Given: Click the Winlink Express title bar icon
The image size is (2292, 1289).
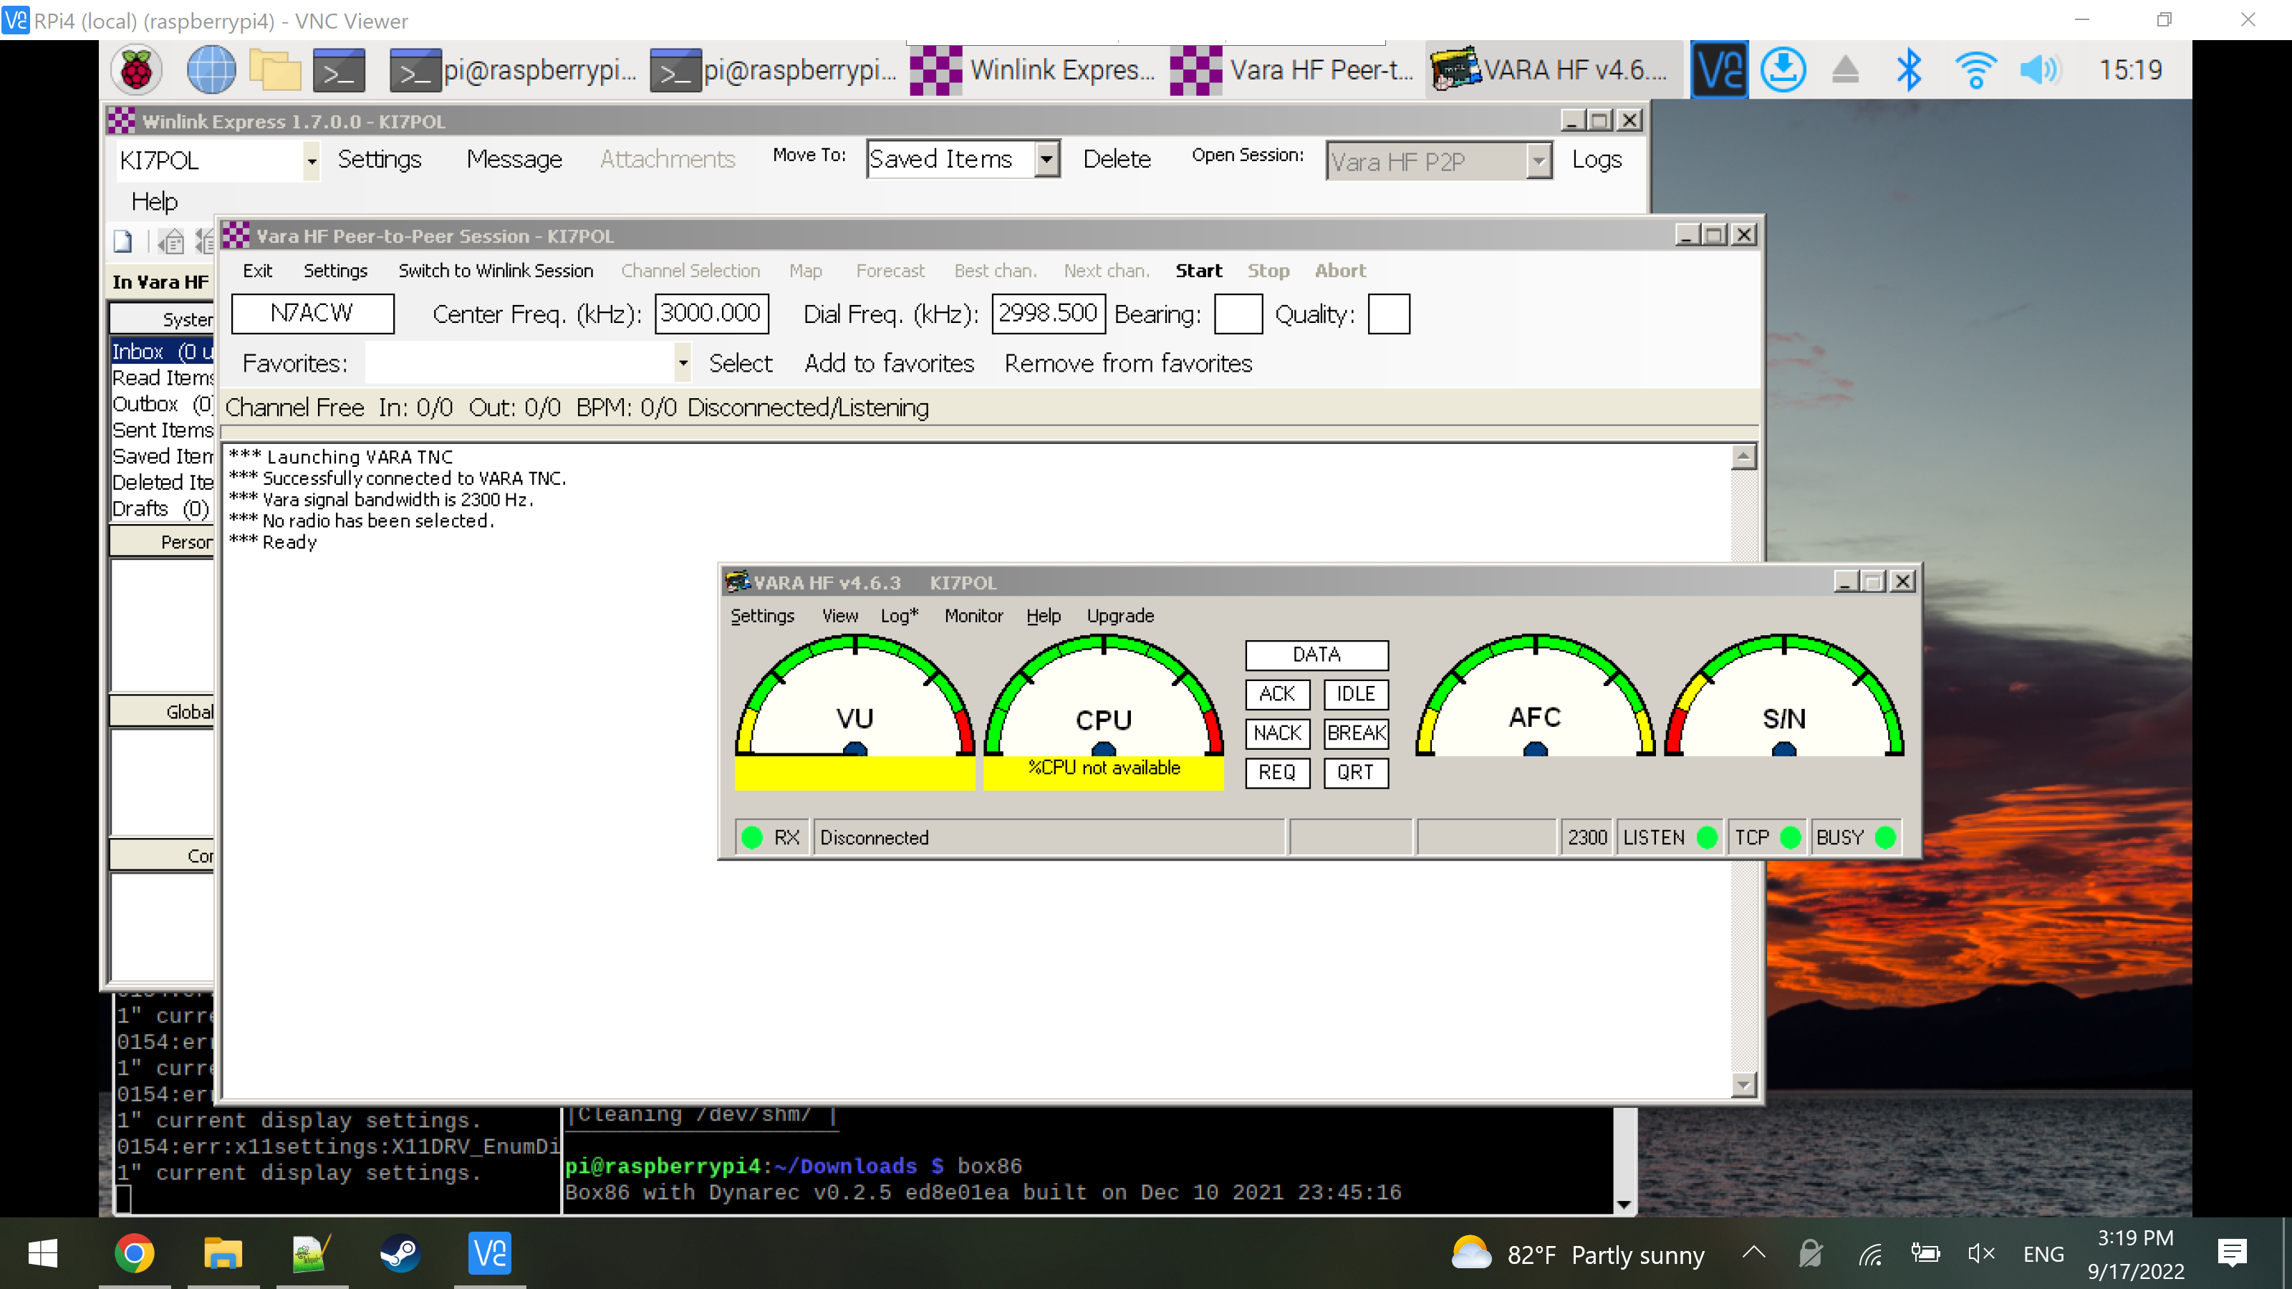Looking at the screenshot, I should click(x=122, y=120).
